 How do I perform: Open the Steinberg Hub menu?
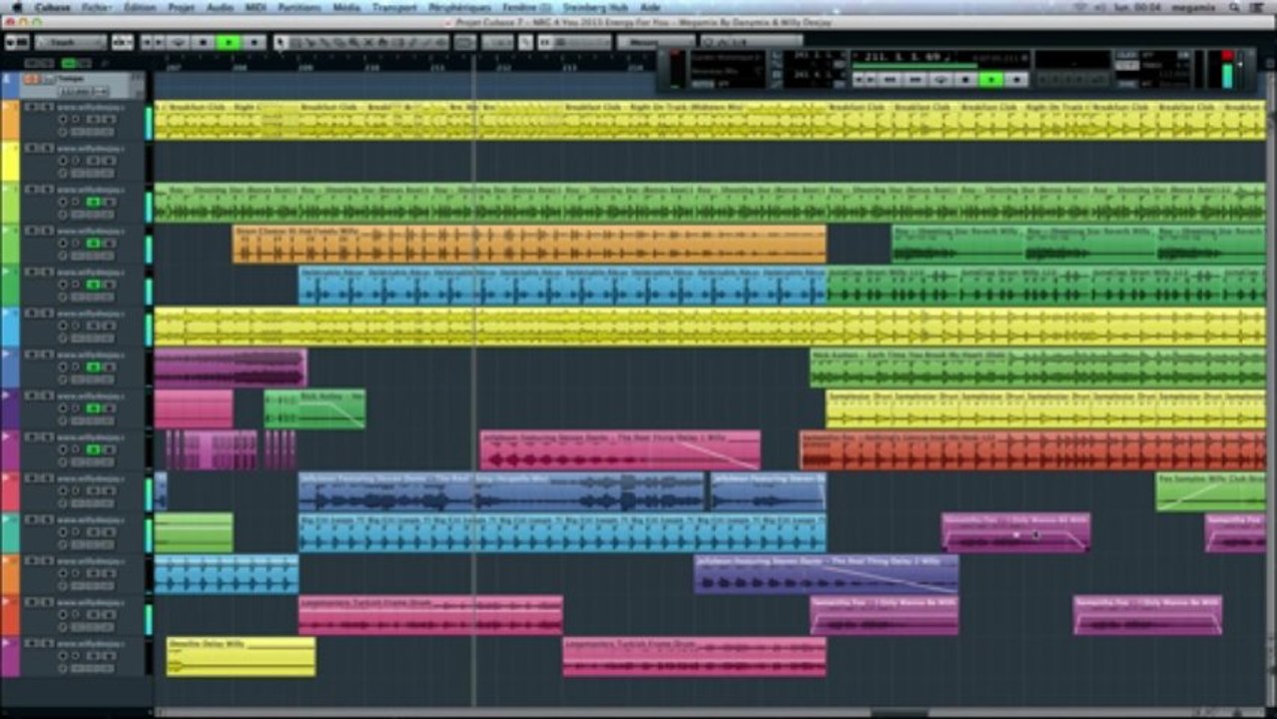click(x=595, y=7)
